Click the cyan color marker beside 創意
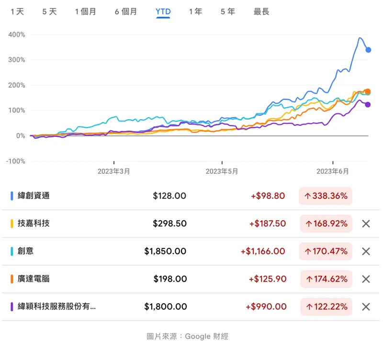 click(x=11, y=251)
